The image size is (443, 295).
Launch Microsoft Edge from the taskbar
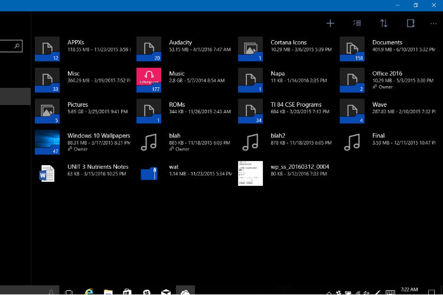tap(89, 291)
